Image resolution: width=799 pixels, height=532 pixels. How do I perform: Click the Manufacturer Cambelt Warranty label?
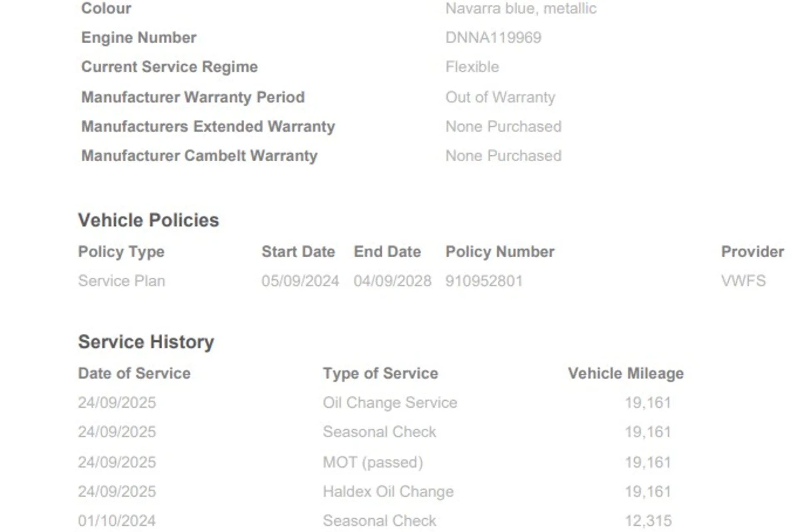pyautogui.click(x=199, y=156)
